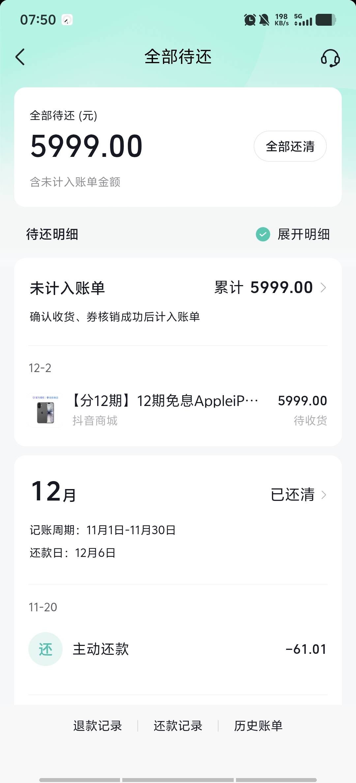Screen dimensions: 356x783
Task: Tap the back arrow icon
Action: click(20, 57)
